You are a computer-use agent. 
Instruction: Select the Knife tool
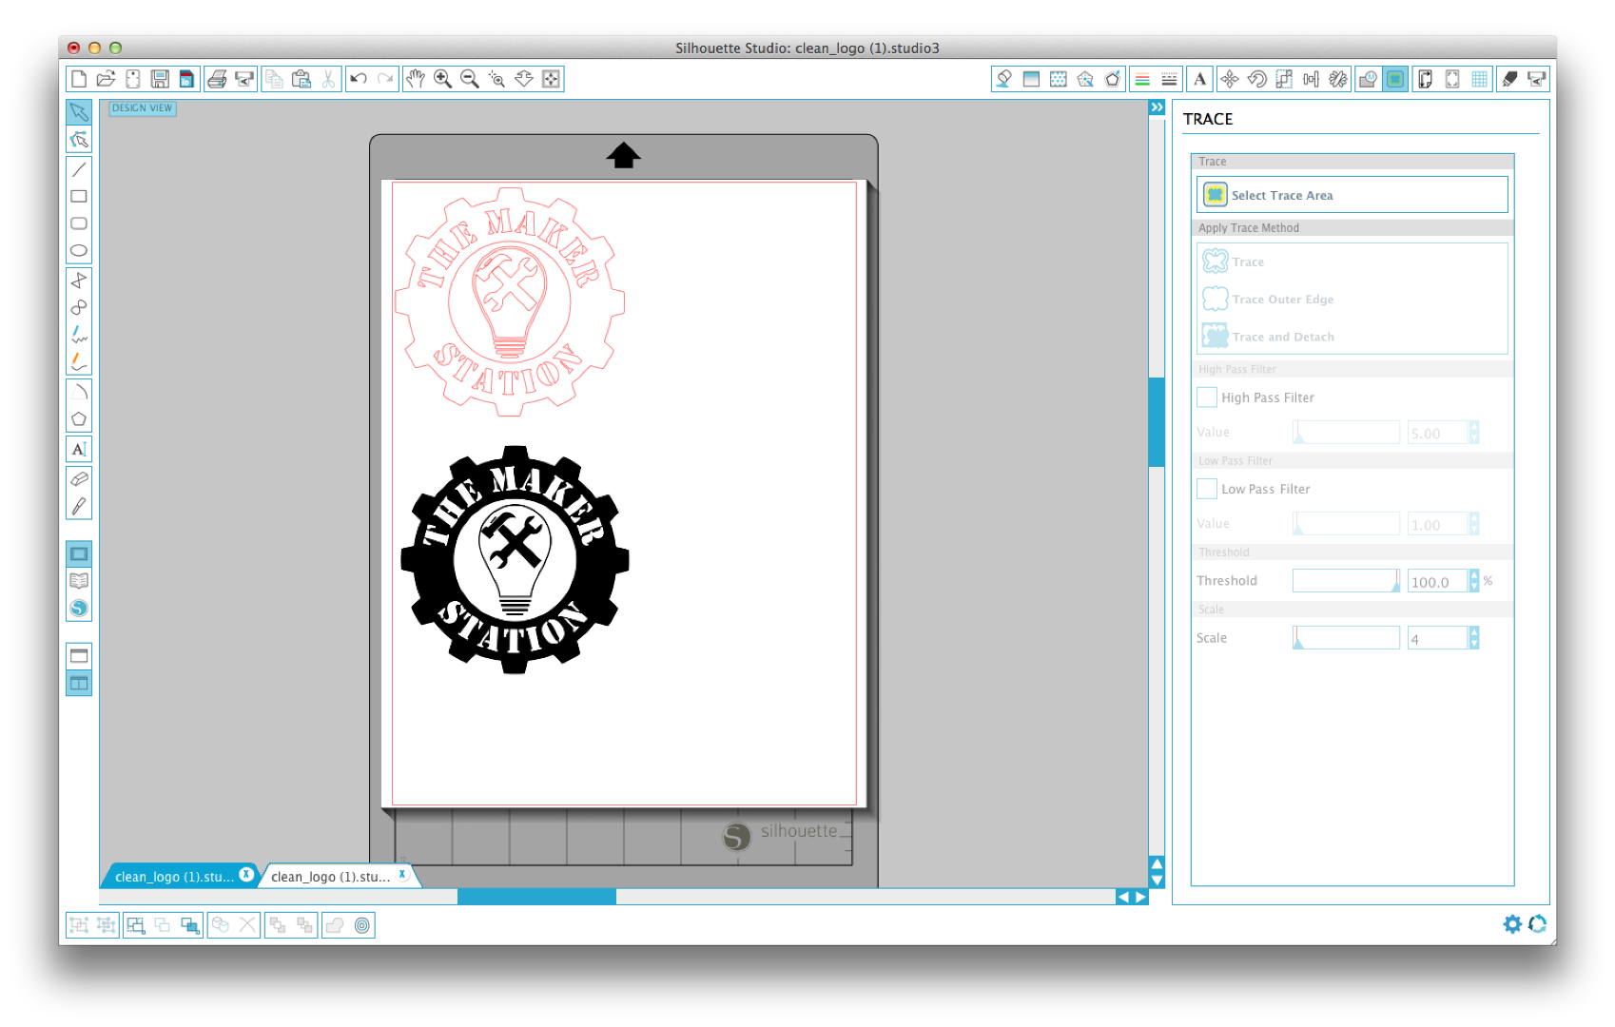click(79, 506)
